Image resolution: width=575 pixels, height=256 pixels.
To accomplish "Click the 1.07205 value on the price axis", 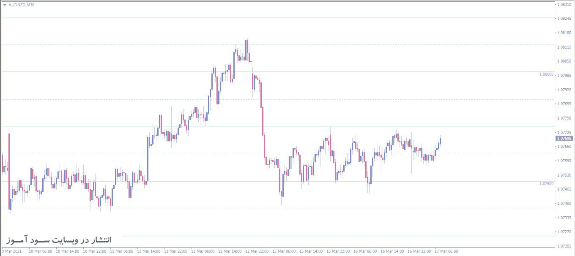I will [x=564, y=246].
